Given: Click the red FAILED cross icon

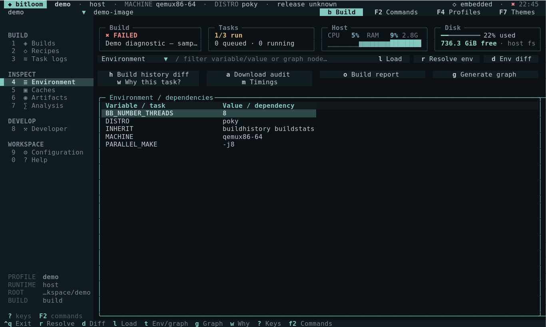Looking at the screenshot, I should [108, 36].
